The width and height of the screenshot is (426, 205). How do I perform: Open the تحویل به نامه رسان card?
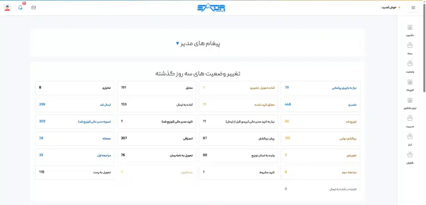point(157,156)
